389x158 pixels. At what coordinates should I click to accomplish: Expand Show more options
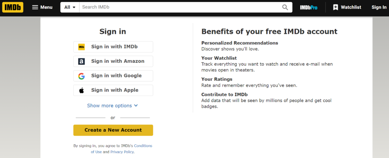tap(109, 106)
